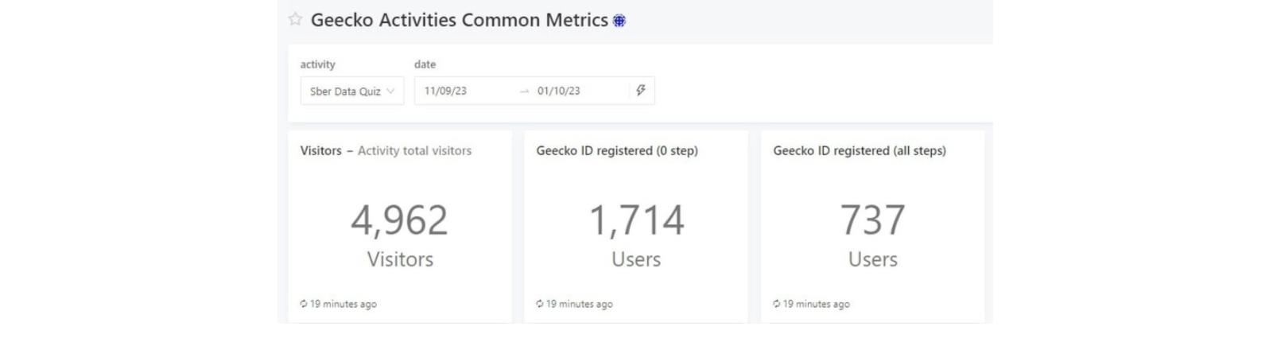Click the Geecko Activities Common Metrics dashboard title

pyautogui.click(x=459, y=20)
